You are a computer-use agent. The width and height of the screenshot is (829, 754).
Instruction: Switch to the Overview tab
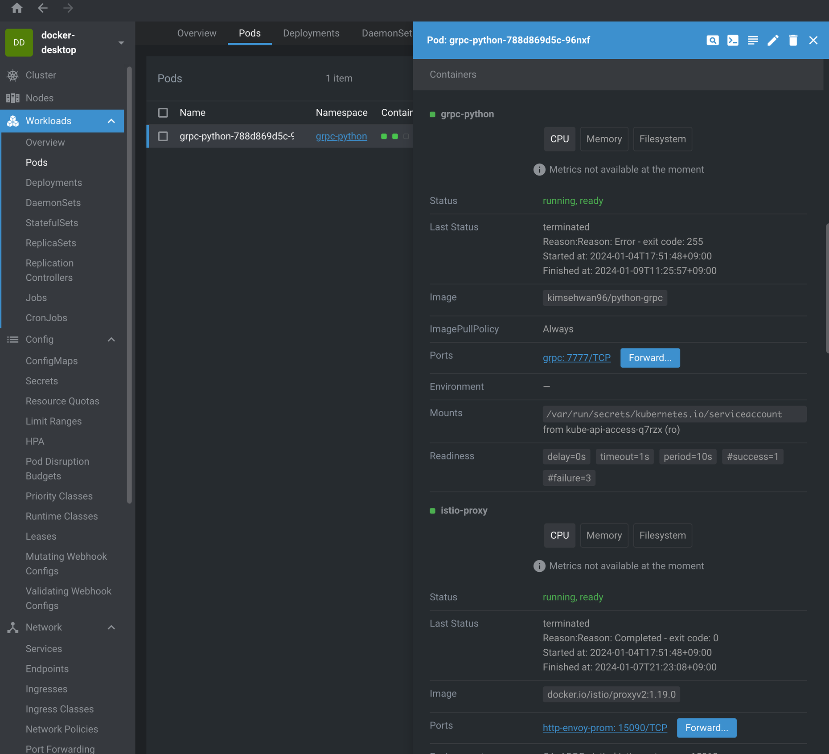(x=197, y=33)
